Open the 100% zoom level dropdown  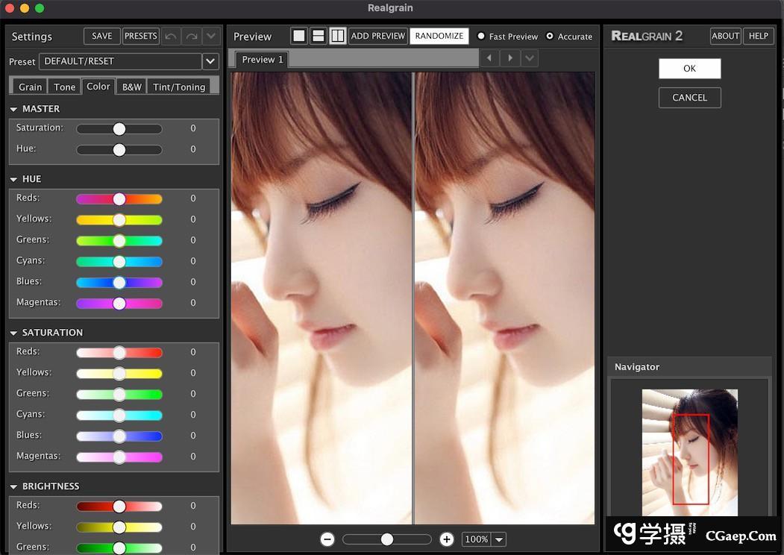pyautogui.click(x=499, y=539)
